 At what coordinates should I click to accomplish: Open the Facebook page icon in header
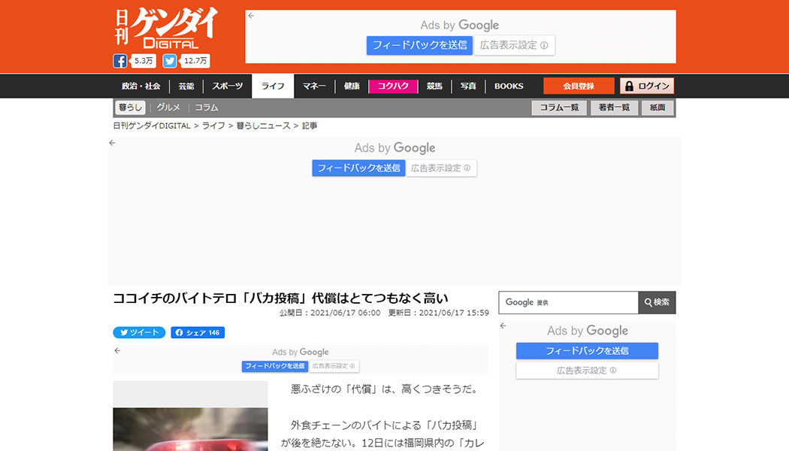(x=120, y=62)
